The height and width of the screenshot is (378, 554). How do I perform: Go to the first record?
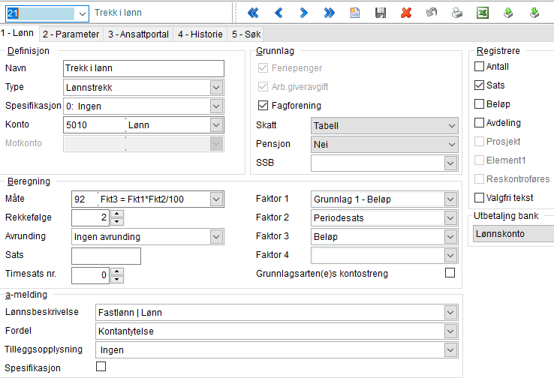(x=253, y=13)
